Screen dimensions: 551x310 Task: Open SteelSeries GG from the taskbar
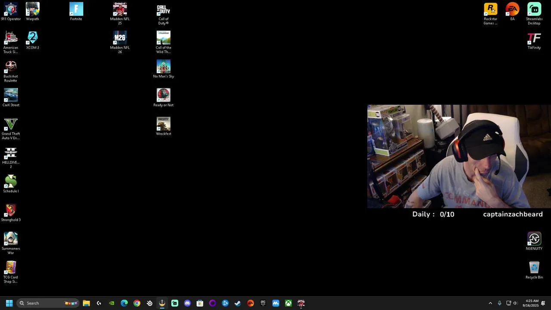pyautogui.click(x=149, y=303)
